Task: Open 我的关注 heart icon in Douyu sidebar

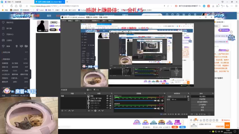Action: 3,22
